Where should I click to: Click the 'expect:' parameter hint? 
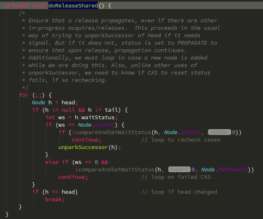pyautogui.click(x=179, y=170)
